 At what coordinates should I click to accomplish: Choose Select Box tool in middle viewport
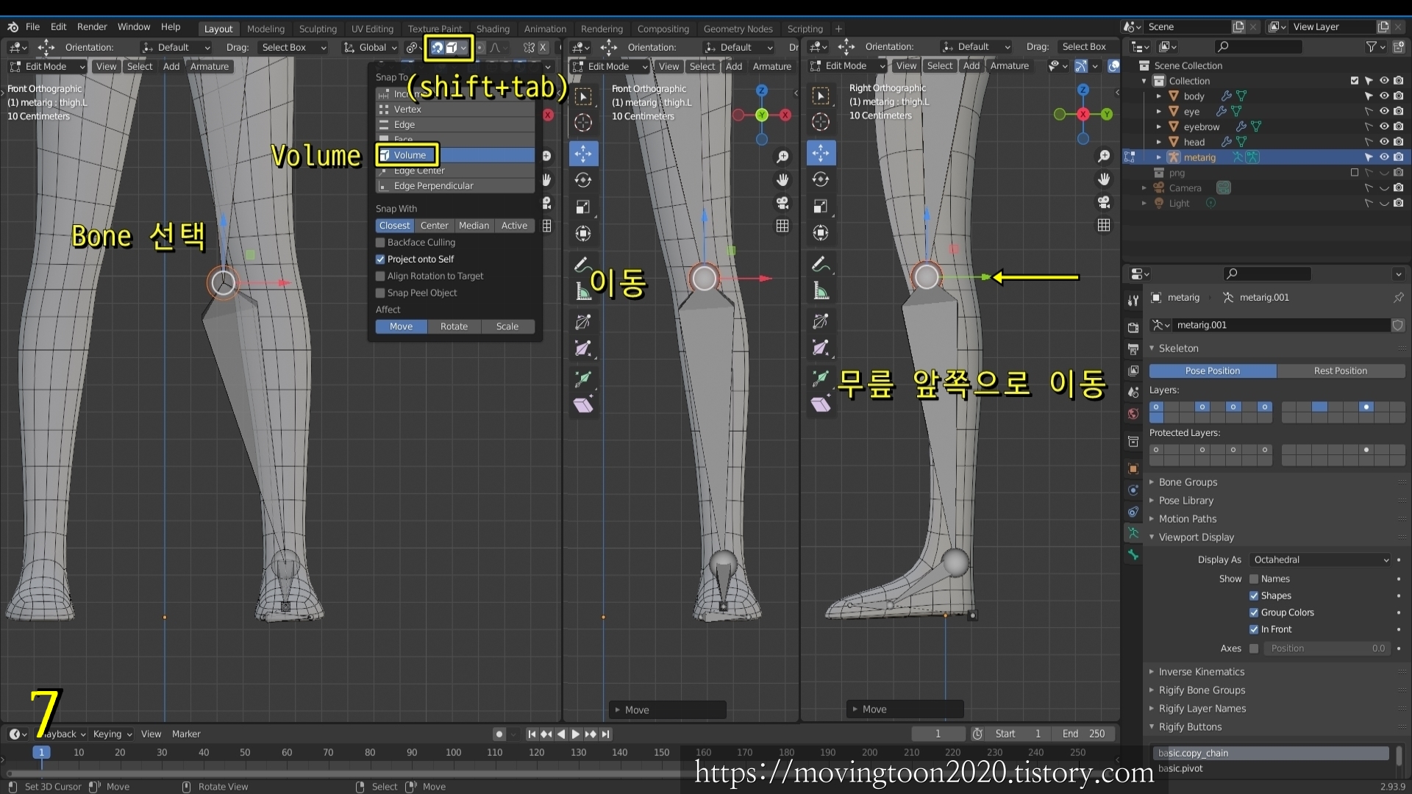pyautogui.click(x=583, y=96)
